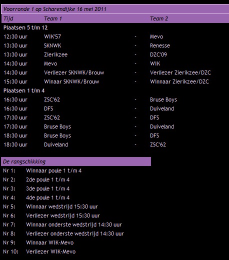Click Nr 5 Winnaar wedstrijd 15:30 row
This screenshot has height=260, width=229.
tap(50, 206)
